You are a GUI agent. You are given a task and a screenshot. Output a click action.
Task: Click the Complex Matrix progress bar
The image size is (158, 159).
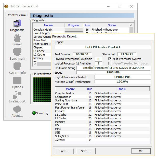click(74, 30)
